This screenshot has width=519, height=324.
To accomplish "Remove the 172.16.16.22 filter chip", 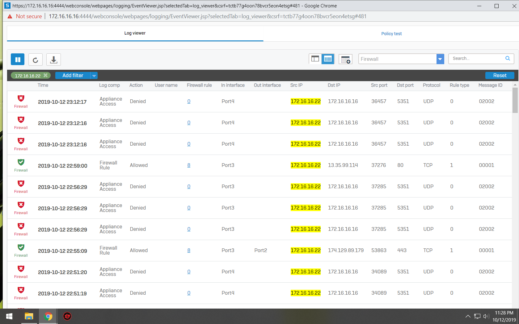I will tap(46, 75).
